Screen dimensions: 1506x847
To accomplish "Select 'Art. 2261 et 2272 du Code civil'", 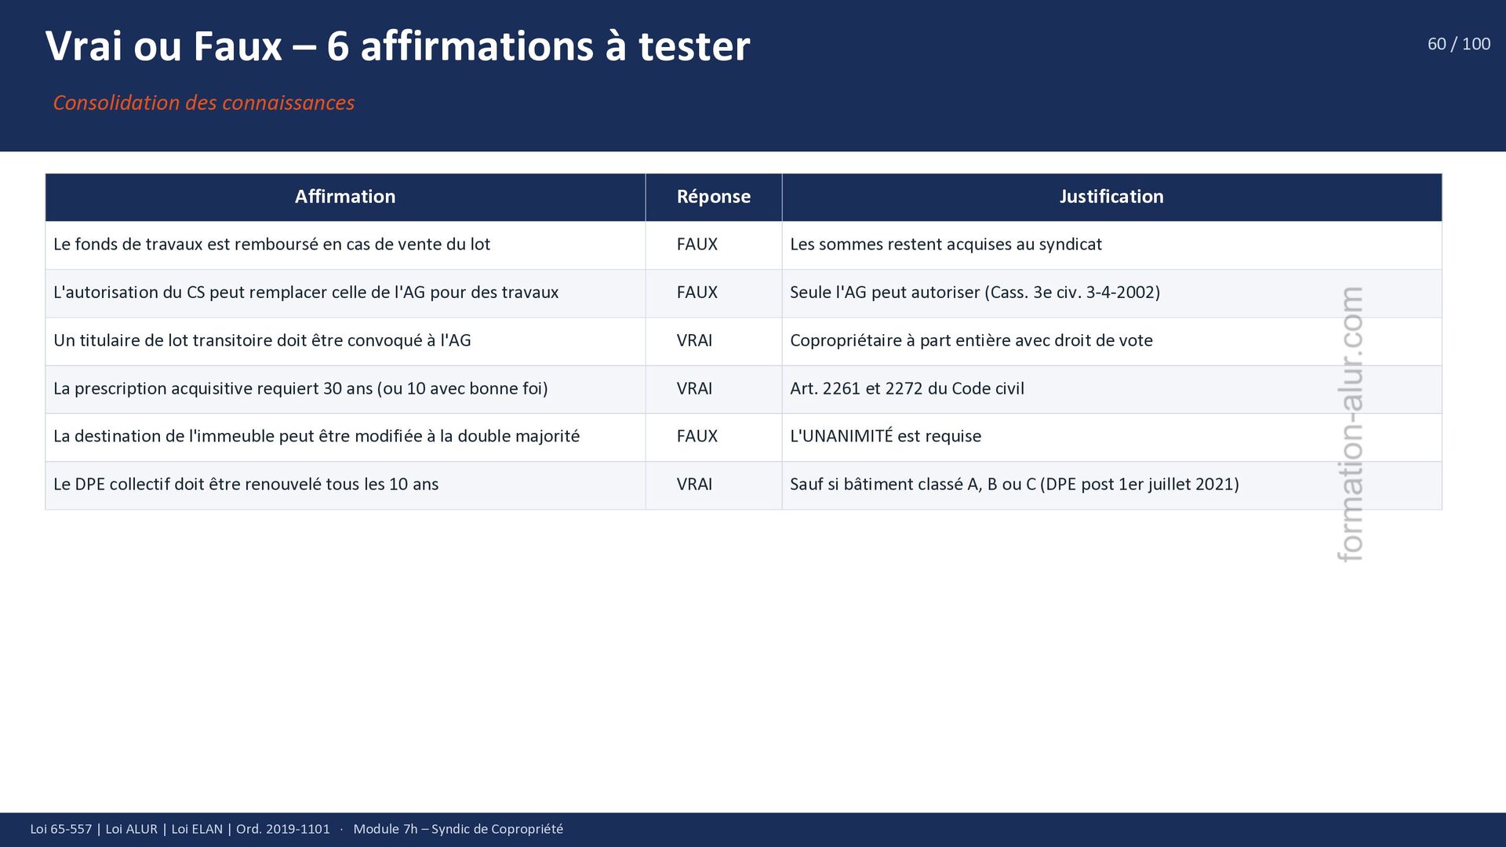I will pyautogui.click(x=907, y=389).
